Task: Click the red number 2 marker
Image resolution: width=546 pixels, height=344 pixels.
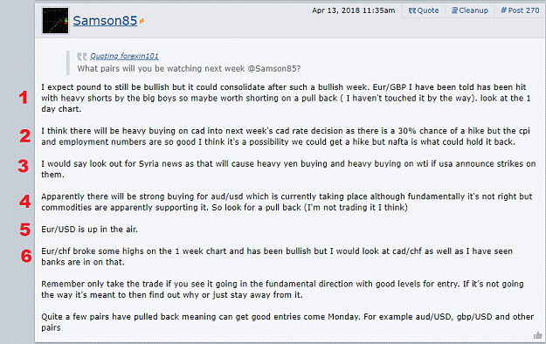Action: (x=24, y=136)
